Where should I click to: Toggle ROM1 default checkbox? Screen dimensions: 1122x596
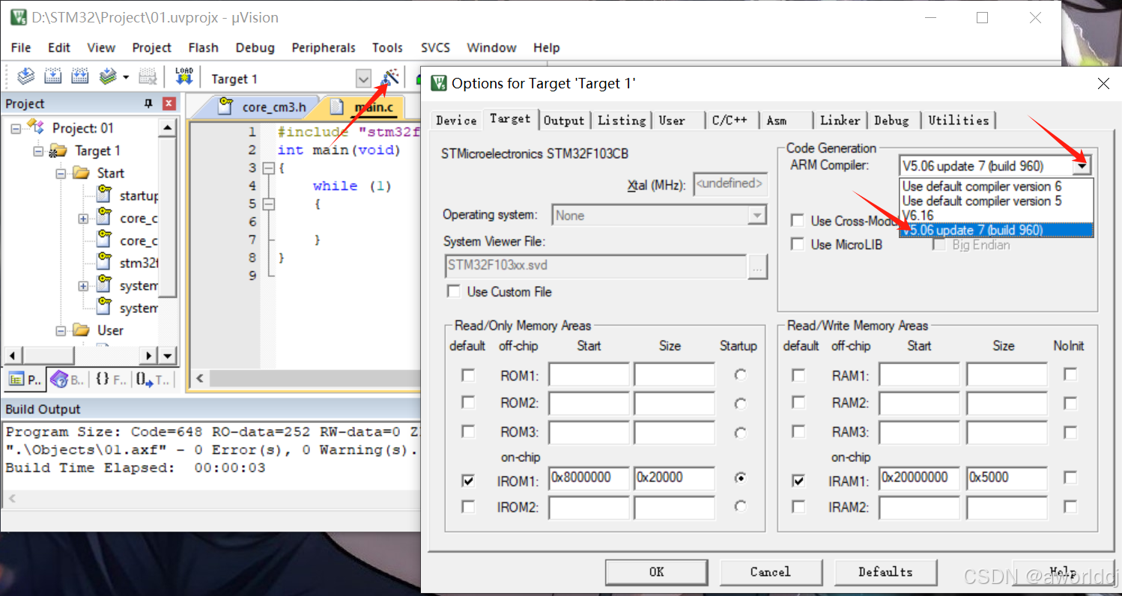tap(468, 374)
